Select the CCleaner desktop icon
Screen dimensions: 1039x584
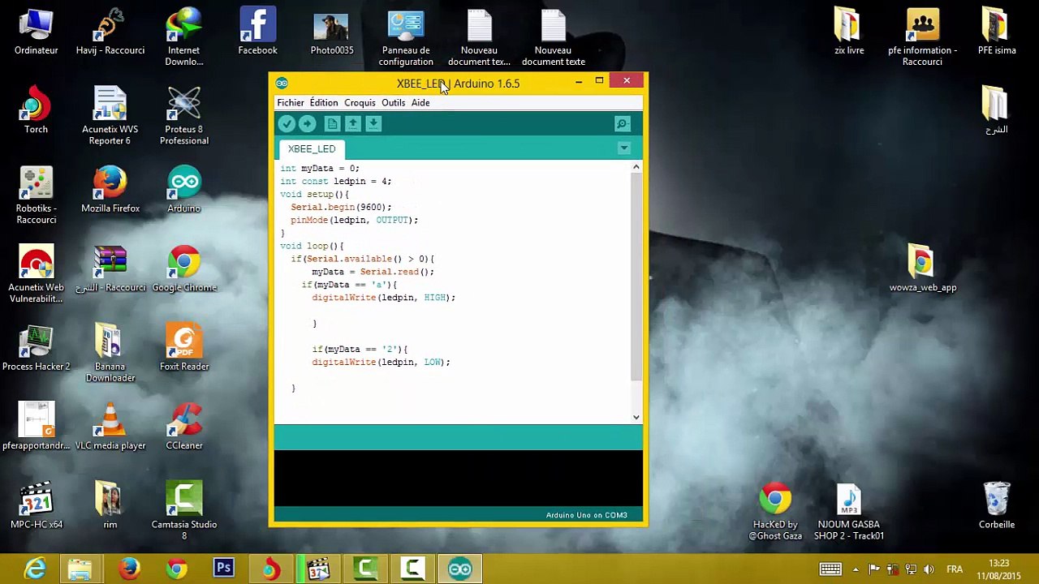pyautogui.click(x=184, y=426)
